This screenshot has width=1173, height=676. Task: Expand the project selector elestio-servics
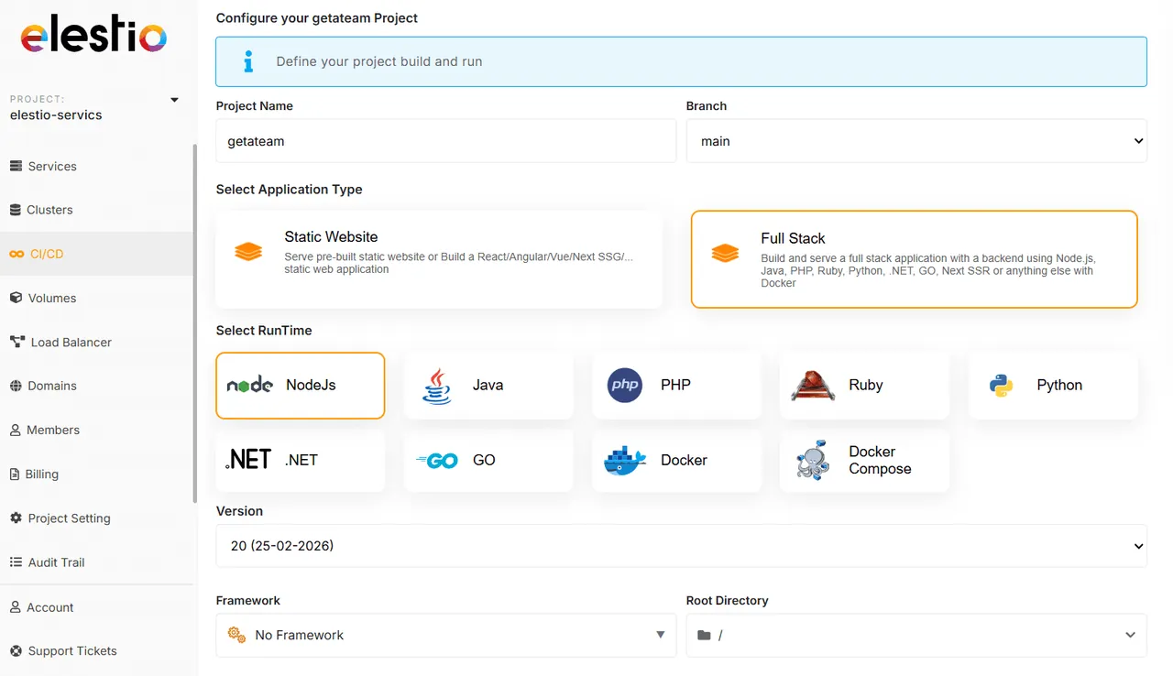tap(95, 108)
